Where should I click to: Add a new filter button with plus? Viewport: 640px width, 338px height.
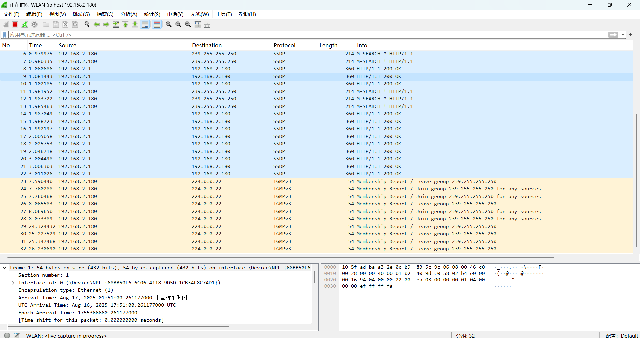coord(630,35)
